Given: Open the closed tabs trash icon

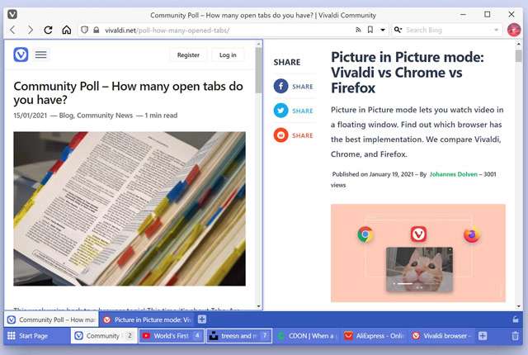Looking at the screenshot, I should [515, 335].
